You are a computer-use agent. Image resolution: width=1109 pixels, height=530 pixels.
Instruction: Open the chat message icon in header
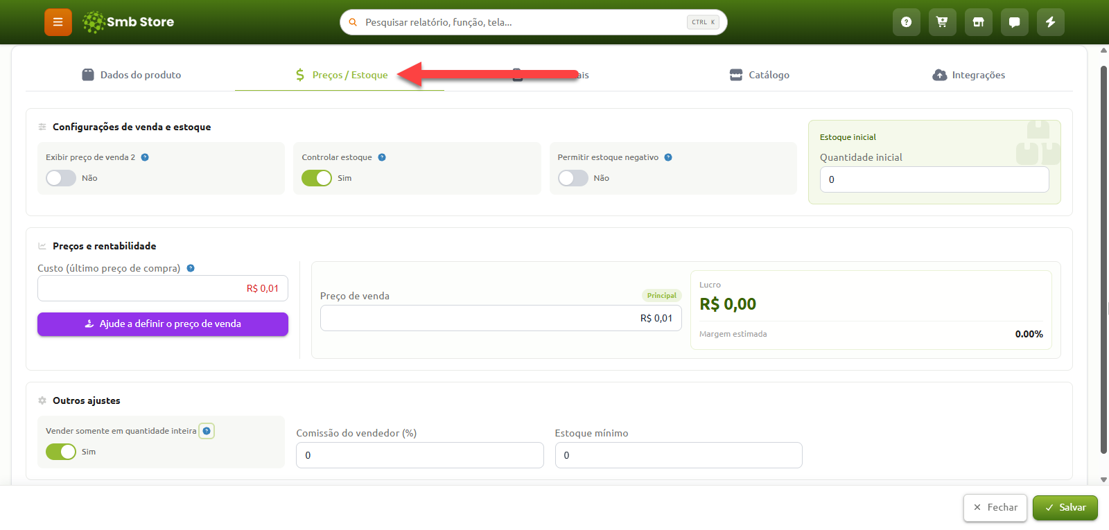tap(1015, 22)
